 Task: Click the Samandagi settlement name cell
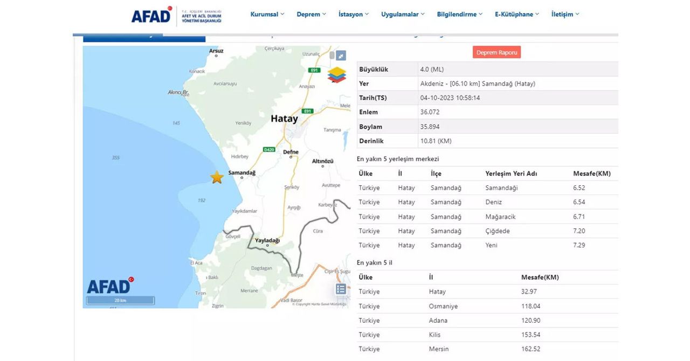[x=501, y=188]
